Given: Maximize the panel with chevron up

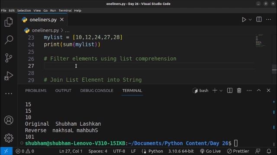Looking at the screenshot, I should click(x=259, y=90).
